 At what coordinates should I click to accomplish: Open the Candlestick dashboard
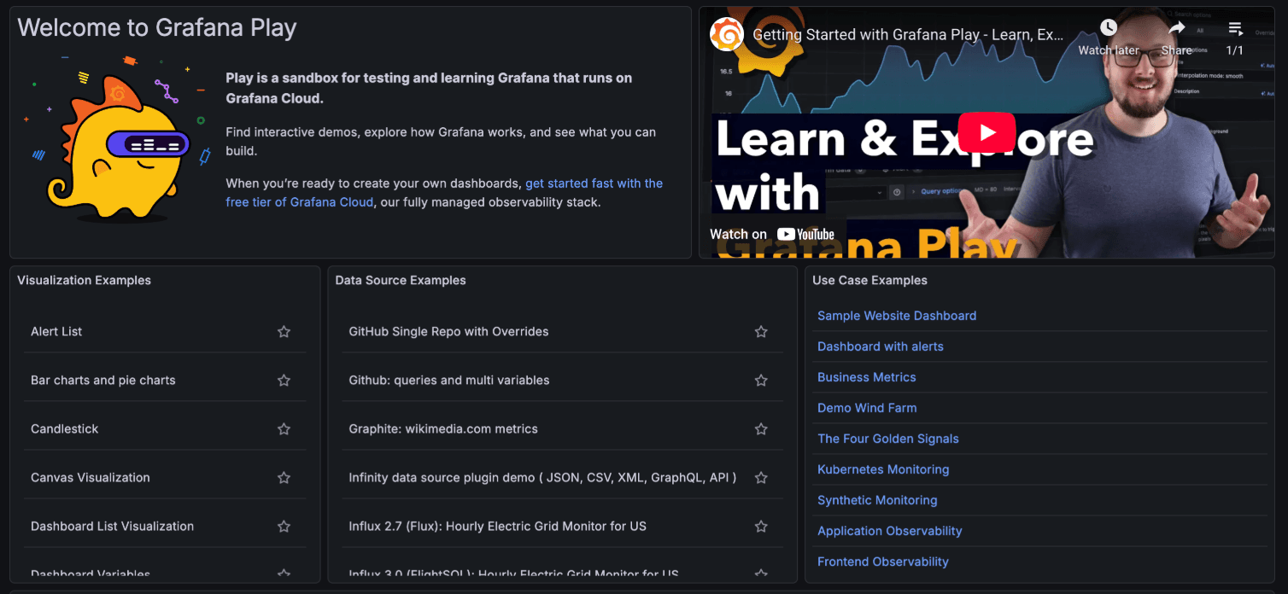pos(65,429)
